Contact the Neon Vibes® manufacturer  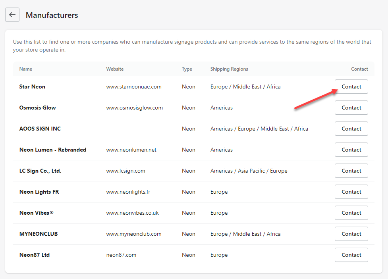point(351,213)
